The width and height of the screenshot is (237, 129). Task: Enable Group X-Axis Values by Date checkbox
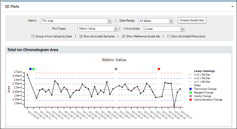tap(33, 36)
